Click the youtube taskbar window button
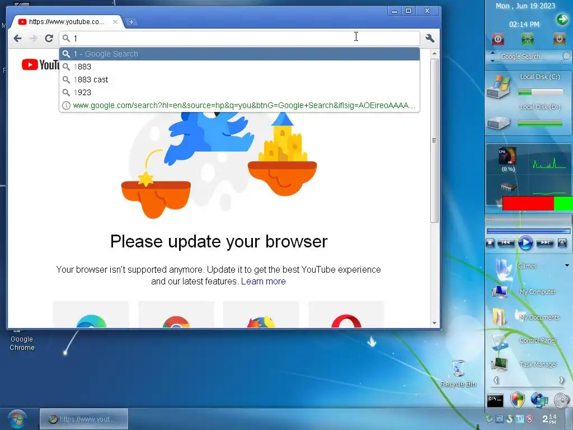The width and height of the screenshot is (573, 430). (x=84, y=419)
